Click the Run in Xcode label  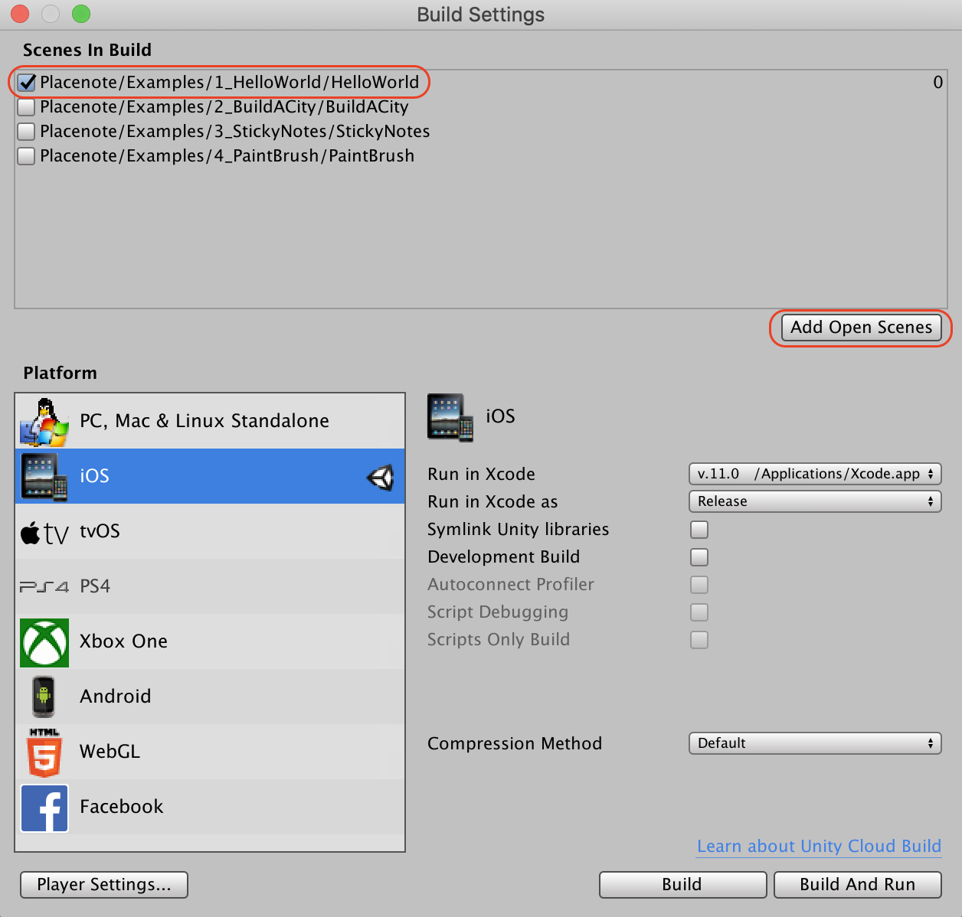[481, 475]
